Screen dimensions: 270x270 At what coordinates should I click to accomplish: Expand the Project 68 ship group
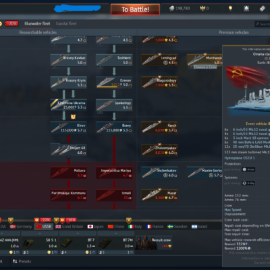(x=69, y=150)
